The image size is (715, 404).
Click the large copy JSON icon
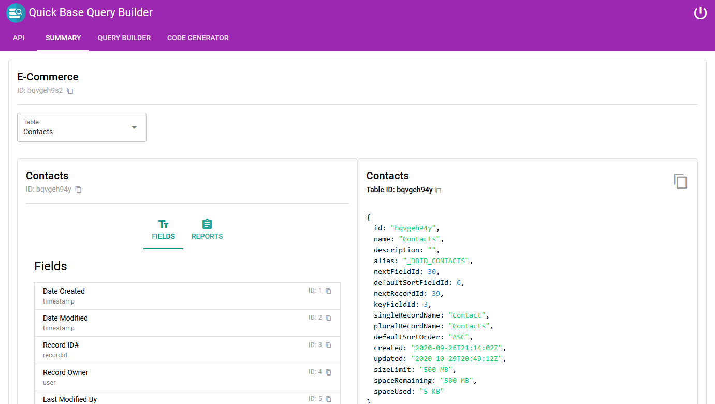[680, 181]
